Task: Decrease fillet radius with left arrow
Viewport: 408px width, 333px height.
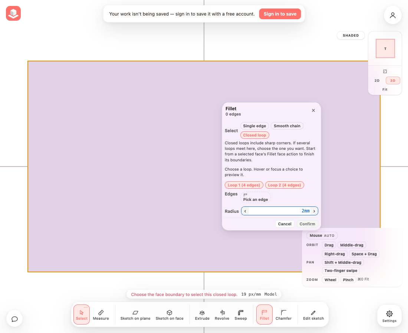Action: (245, 211)
